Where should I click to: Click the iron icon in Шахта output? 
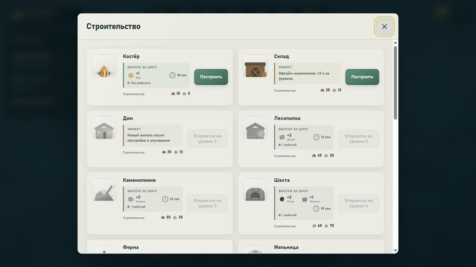305,199
